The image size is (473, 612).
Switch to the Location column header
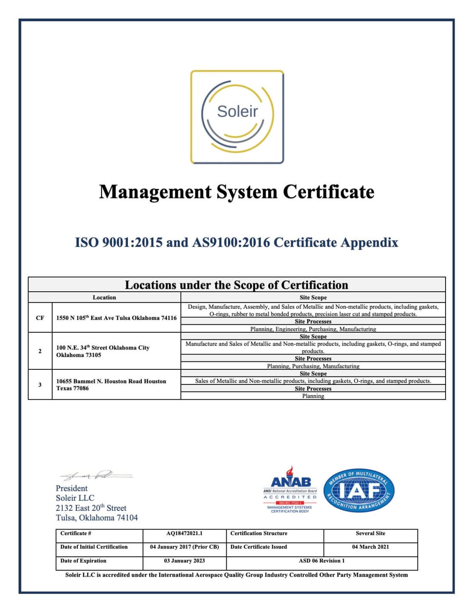point(105,297)
